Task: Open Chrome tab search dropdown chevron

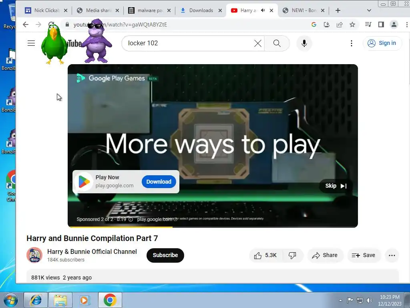Action: point(369,10)
